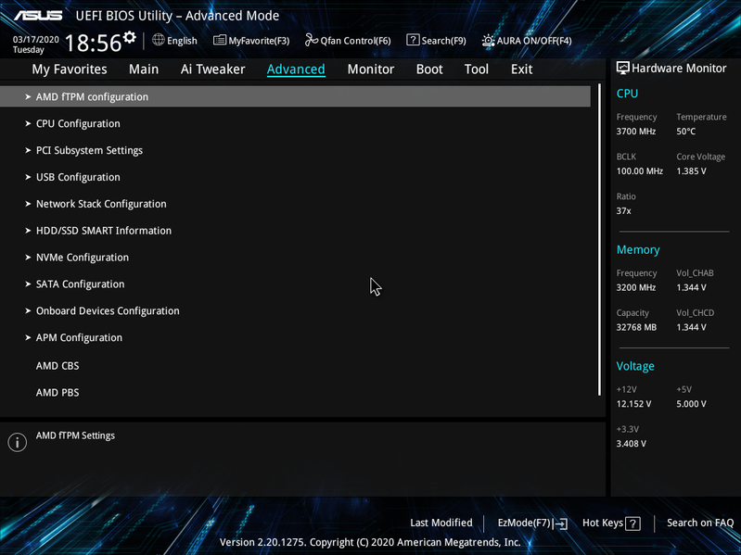Open MyFavorite(F3) label
Viewport: 741px width, 555px height.
259,41
